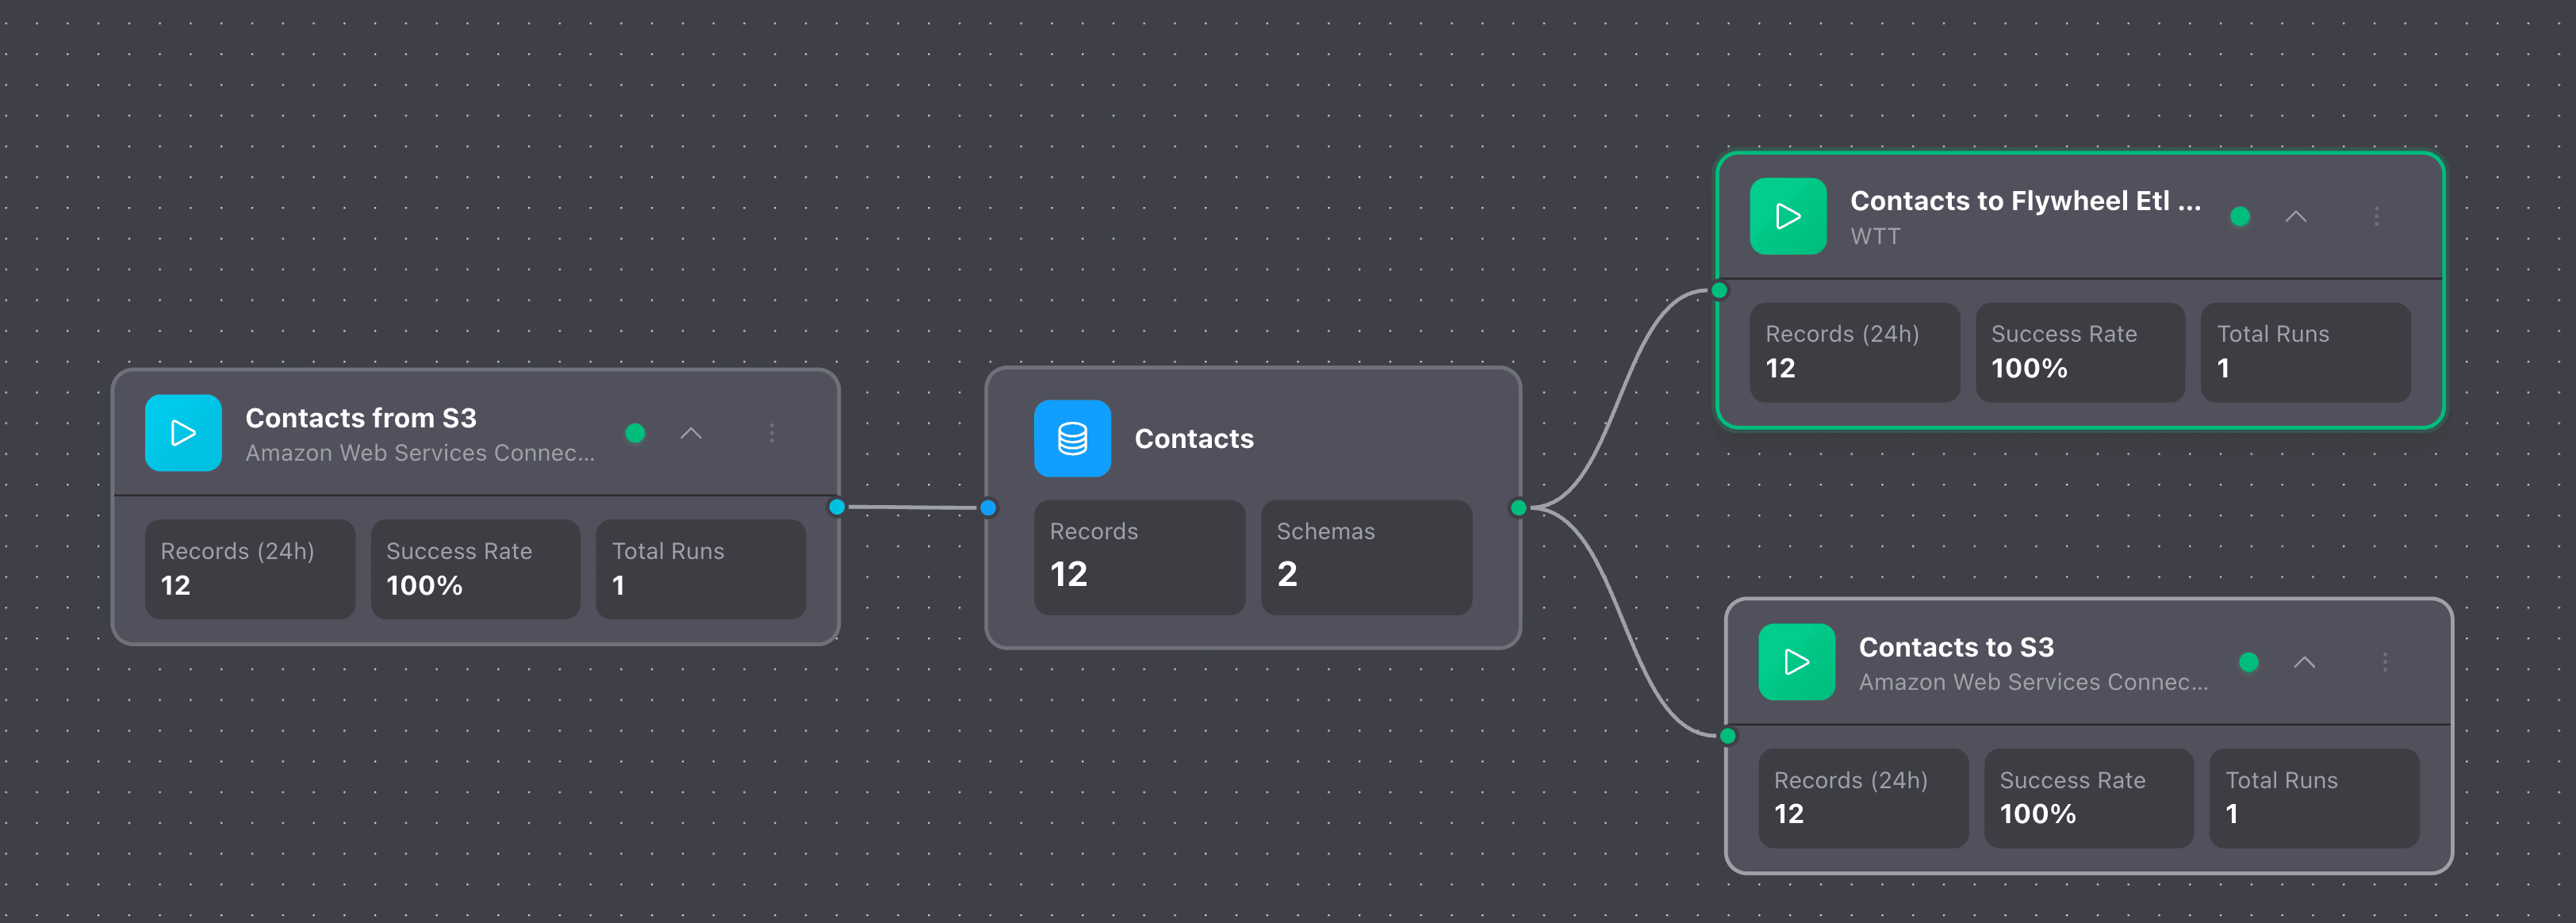Click the play icon on Contacts to S3 node
Image resolution: width=2576 pixels, height=923 pixels.
(1796, 661)
